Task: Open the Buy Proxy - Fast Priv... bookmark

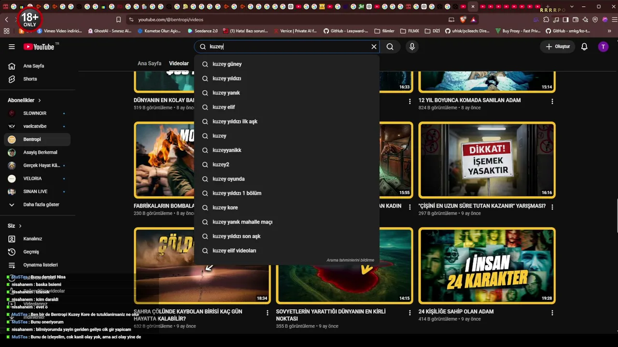Action: 518,31
